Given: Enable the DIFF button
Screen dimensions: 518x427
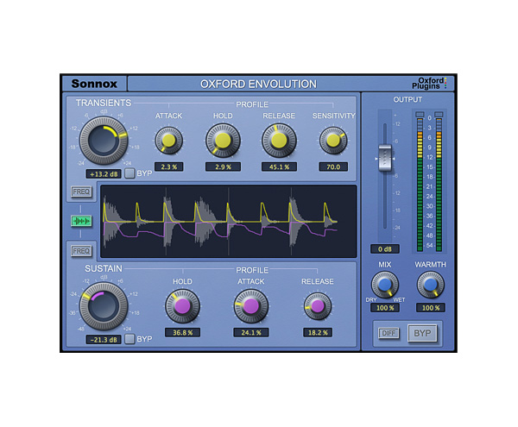Looking at the screenshot, I should (x=388, y=333).
